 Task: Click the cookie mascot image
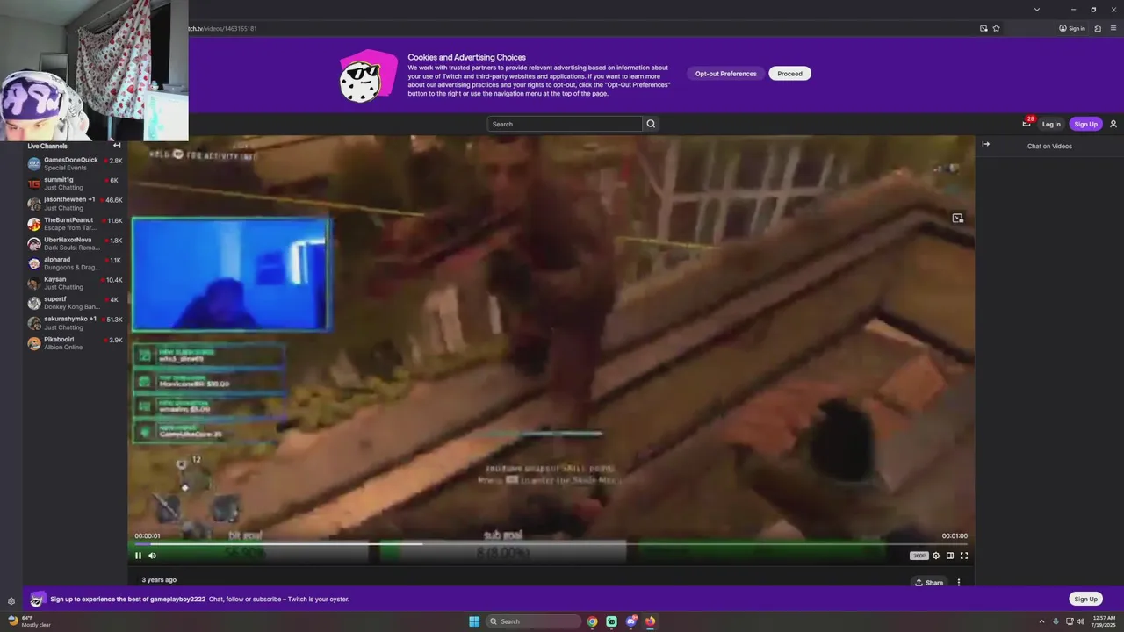tap(368, 75)
